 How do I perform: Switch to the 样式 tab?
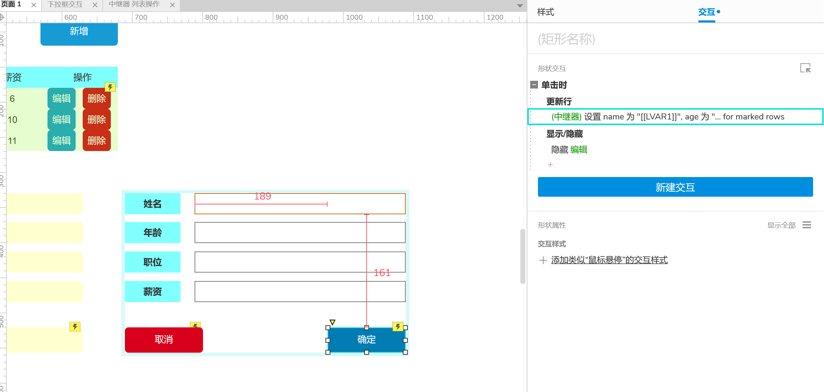click(x=546, y=12)
